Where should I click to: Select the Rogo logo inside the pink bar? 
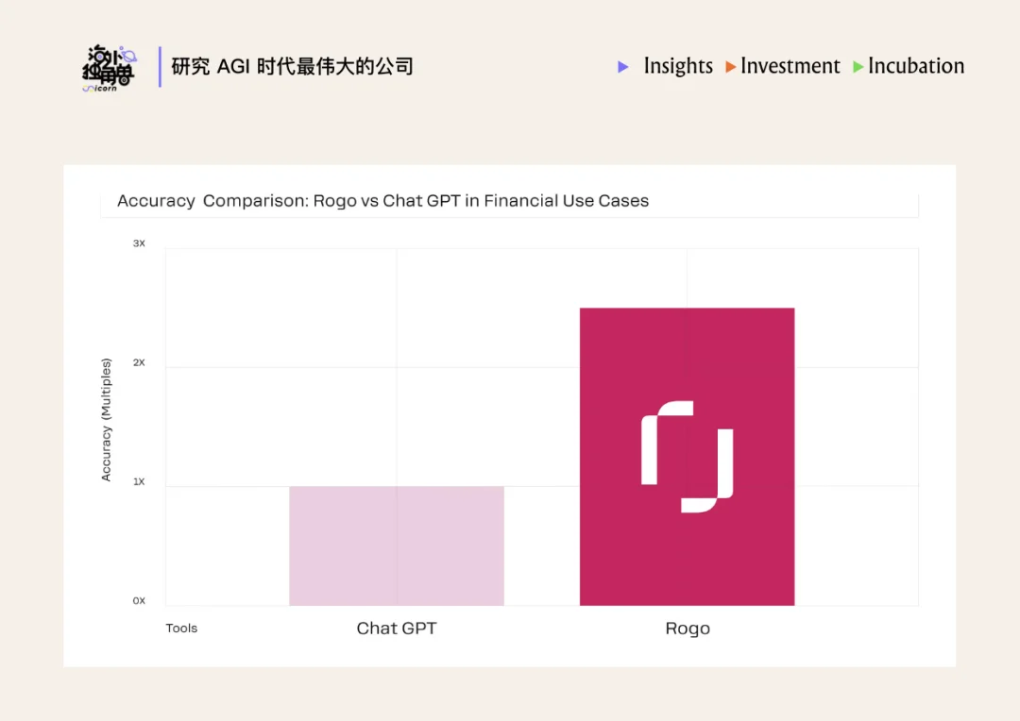[x=688, y=454]
